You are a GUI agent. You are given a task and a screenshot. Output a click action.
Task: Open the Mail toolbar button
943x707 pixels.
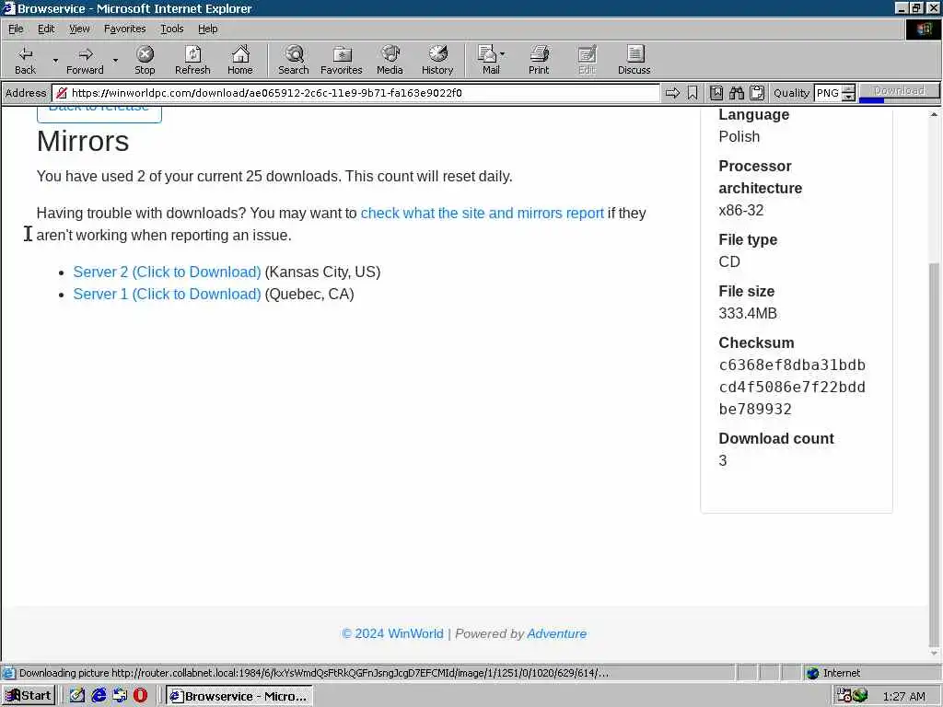(488, 60)
